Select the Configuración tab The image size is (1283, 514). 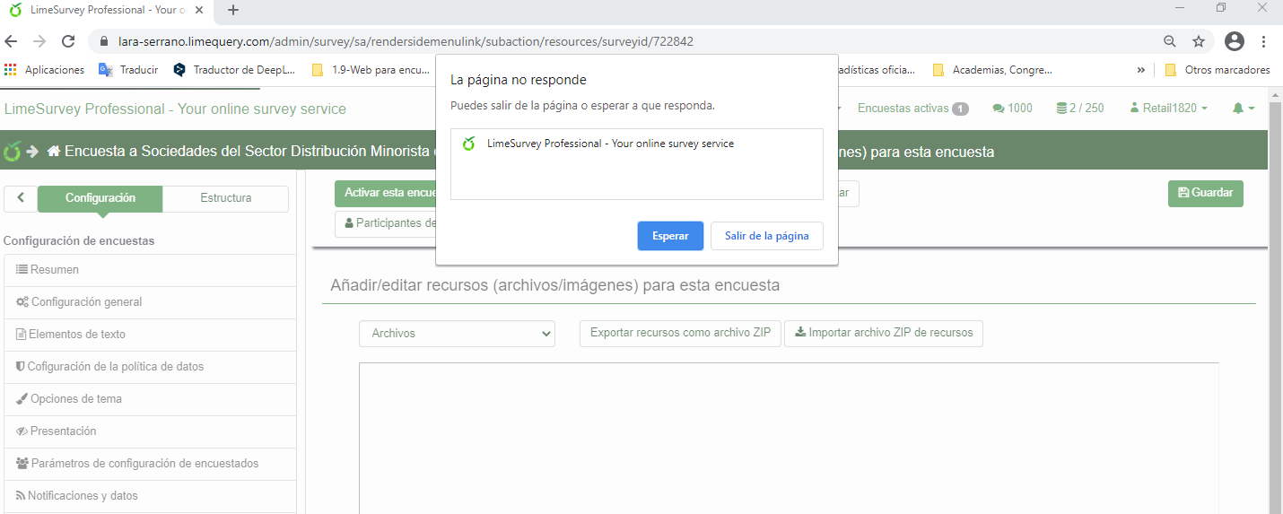(x=100, y=198)
